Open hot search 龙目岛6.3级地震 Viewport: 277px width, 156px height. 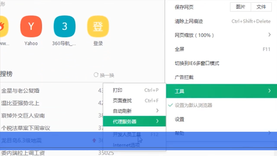point(22,141)
